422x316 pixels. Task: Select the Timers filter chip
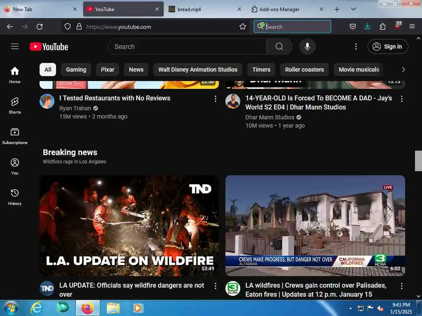[261, 70]
